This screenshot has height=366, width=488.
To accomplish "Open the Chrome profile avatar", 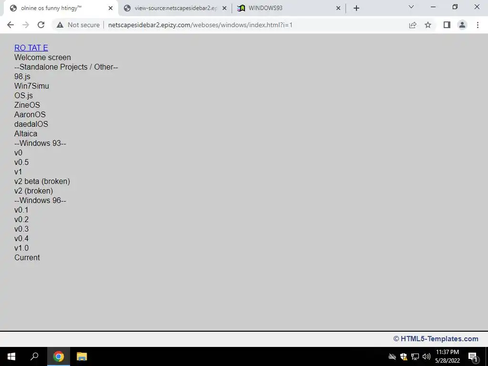I will click(x=462, y=25).
